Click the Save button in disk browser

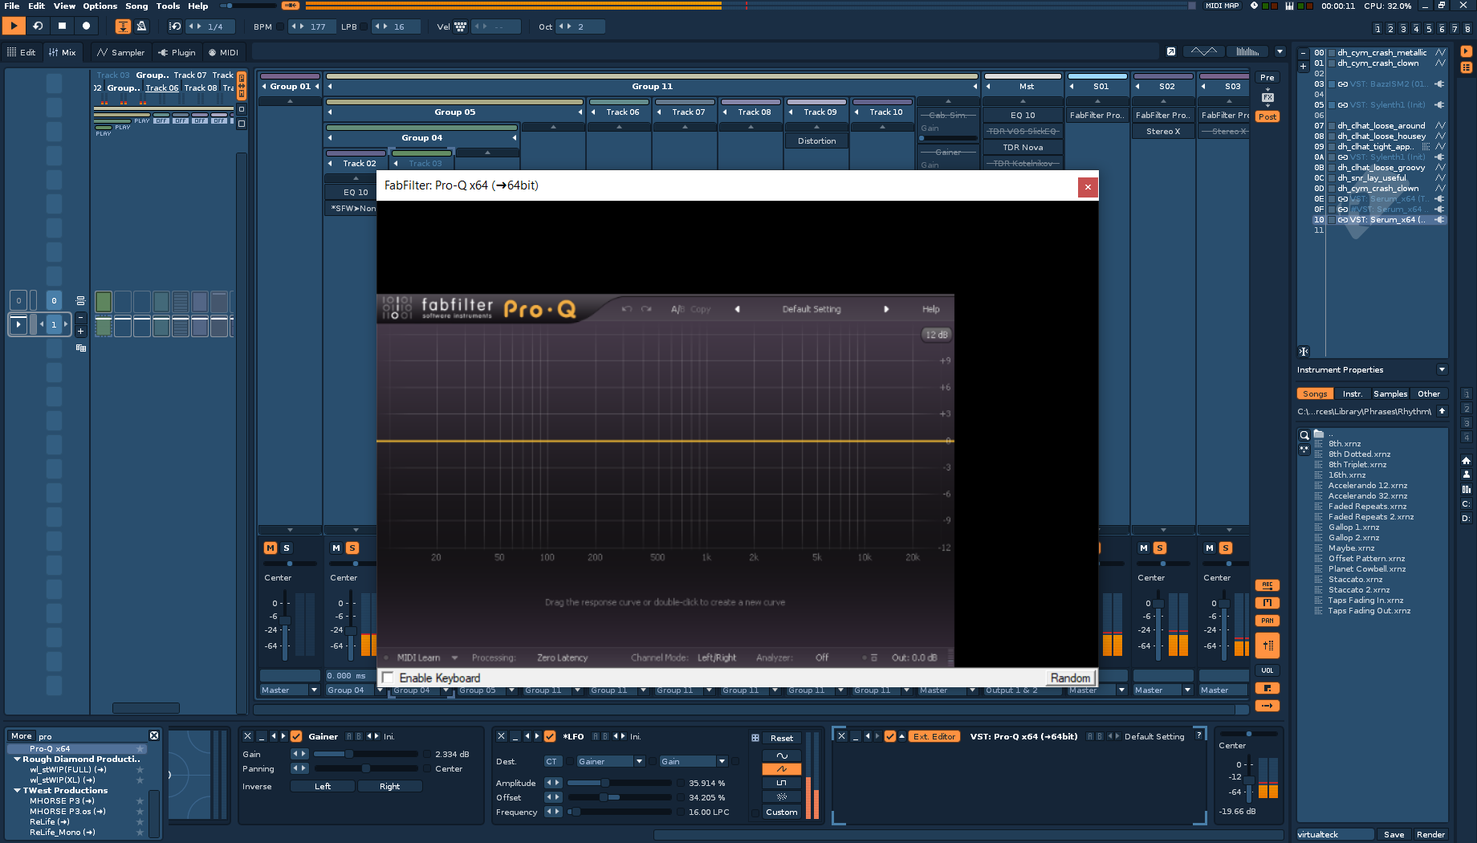[x=1394, y=834]
